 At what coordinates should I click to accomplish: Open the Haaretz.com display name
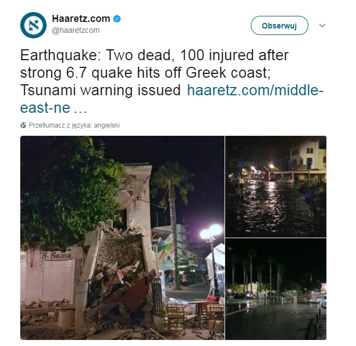coord(81,19)
